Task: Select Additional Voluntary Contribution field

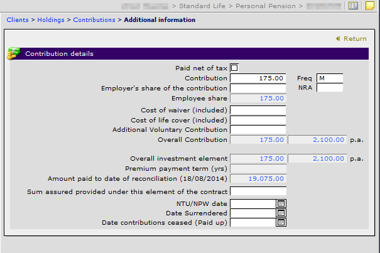Action: point(258,130)
